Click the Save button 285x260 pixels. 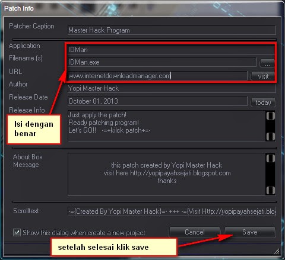point(250,232)
